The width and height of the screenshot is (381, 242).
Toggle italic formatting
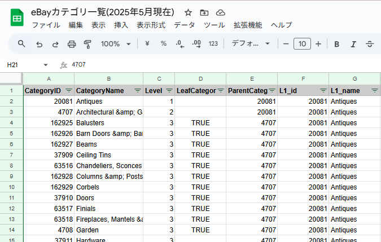point(353,44)
